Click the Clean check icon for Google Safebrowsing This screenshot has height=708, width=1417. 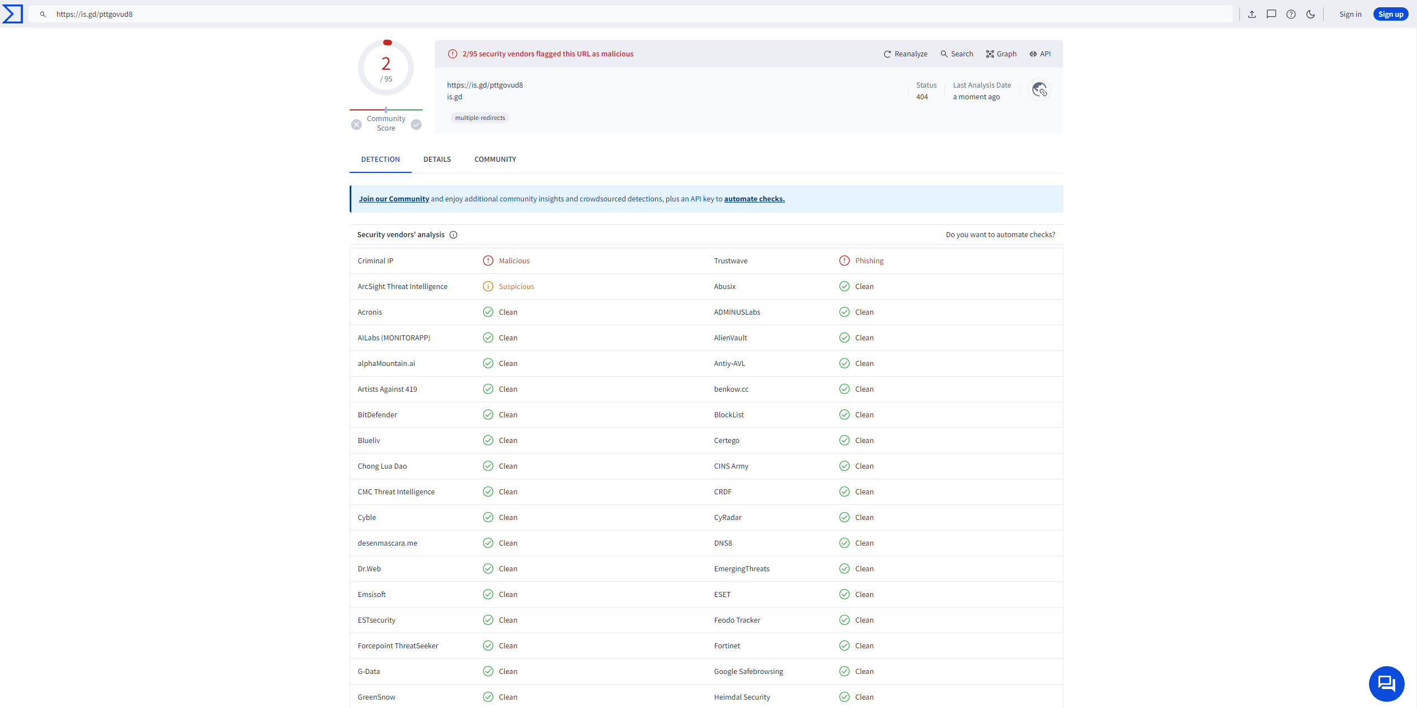[845, 671]
